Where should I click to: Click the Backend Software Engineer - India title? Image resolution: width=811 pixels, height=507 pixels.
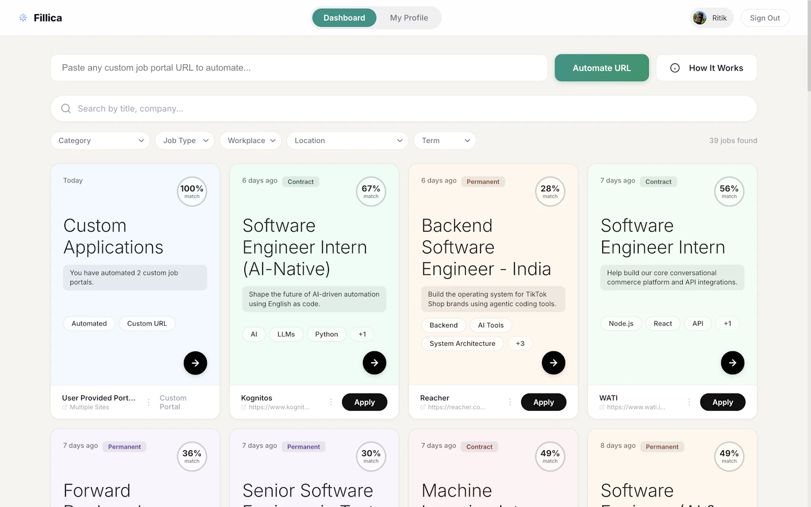[486, 247]
